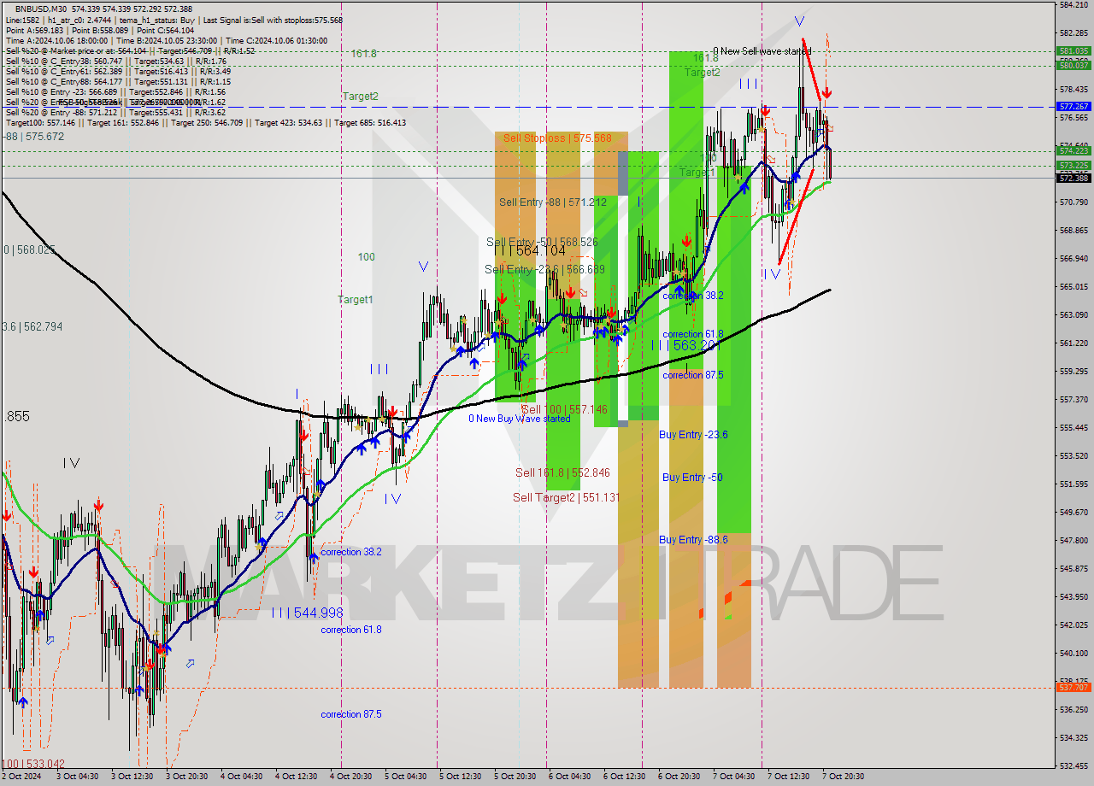Click the 570.790 price axis value
1094x786 pixels.
point(1073,202)
